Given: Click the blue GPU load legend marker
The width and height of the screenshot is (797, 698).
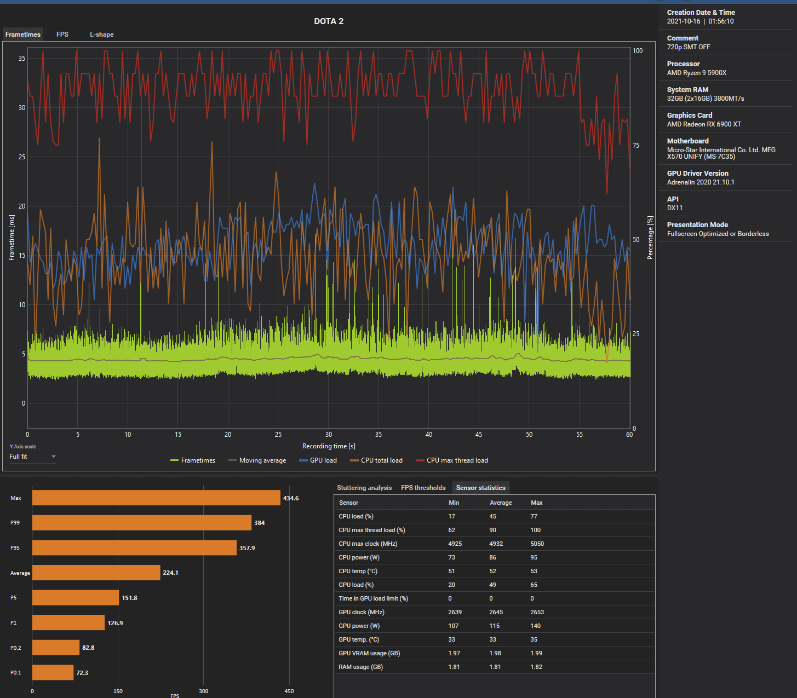Looking at the screenshot, I should [303, 460].
